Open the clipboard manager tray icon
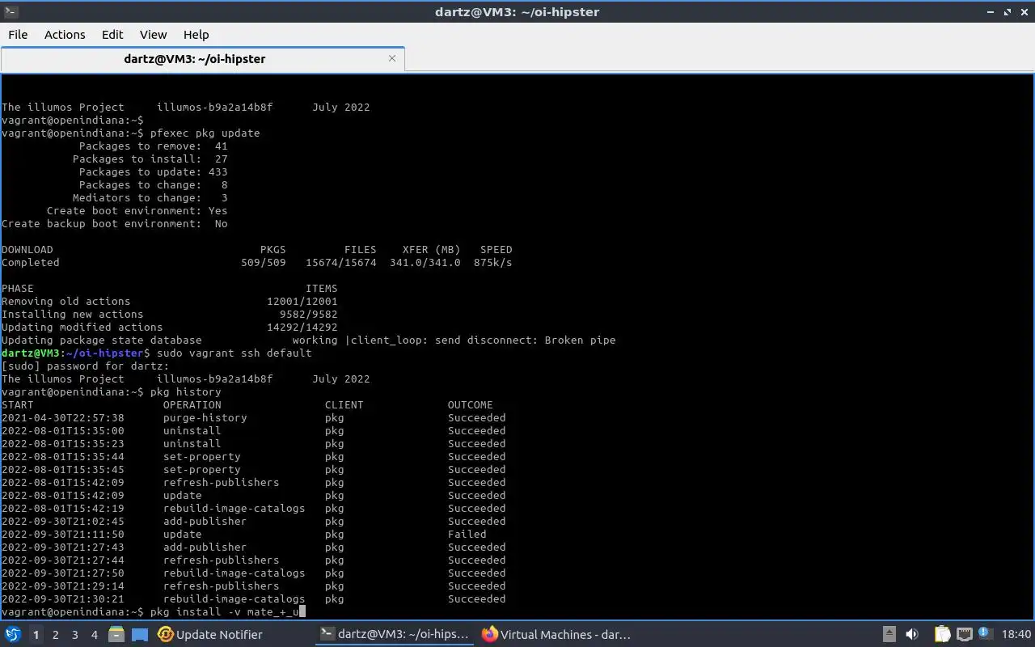Screen dimensions: 1035x647 (x=942, y=634)
